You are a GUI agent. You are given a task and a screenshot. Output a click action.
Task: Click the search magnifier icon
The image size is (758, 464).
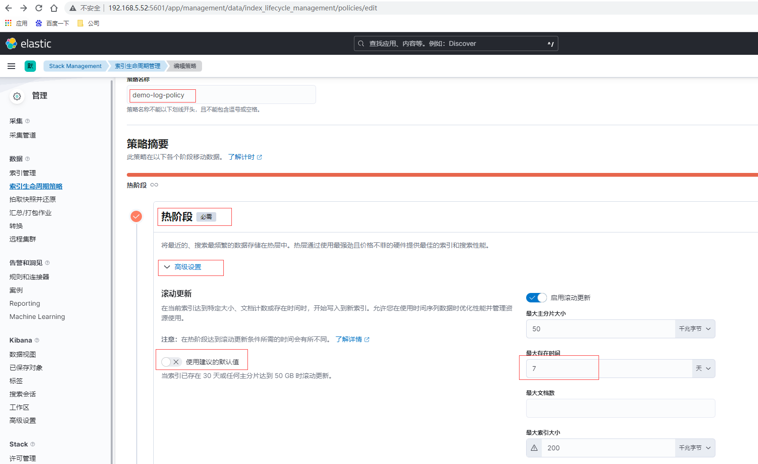coord(361,43)
